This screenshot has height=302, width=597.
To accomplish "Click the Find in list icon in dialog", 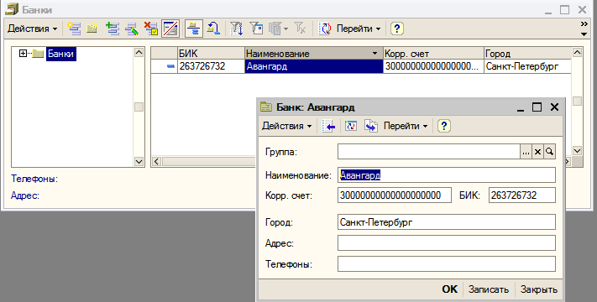I will point(328,126).
